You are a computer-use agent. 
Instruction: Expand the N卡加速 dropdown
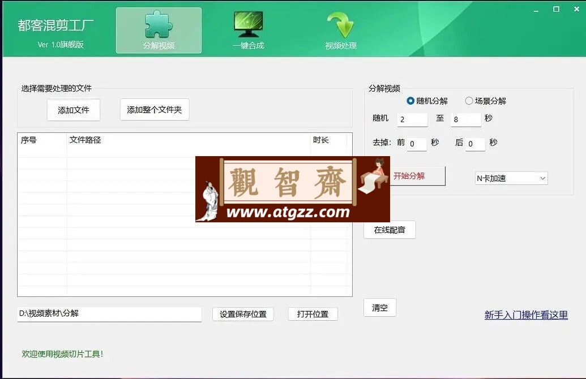point(511,179)
